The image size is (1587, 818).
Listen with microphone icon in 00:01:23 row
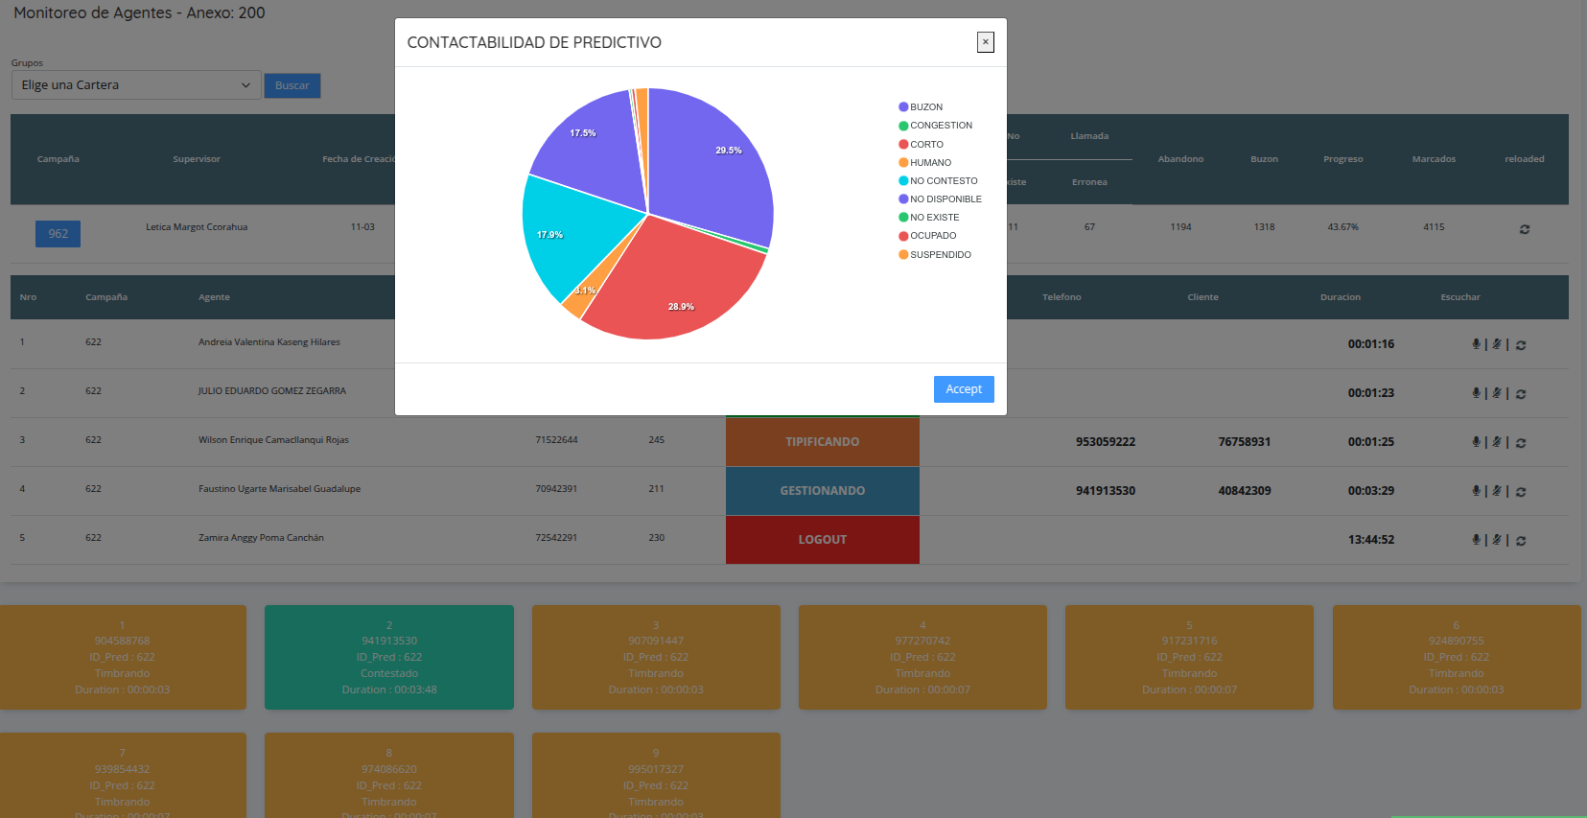click(x=1476, y=393)
